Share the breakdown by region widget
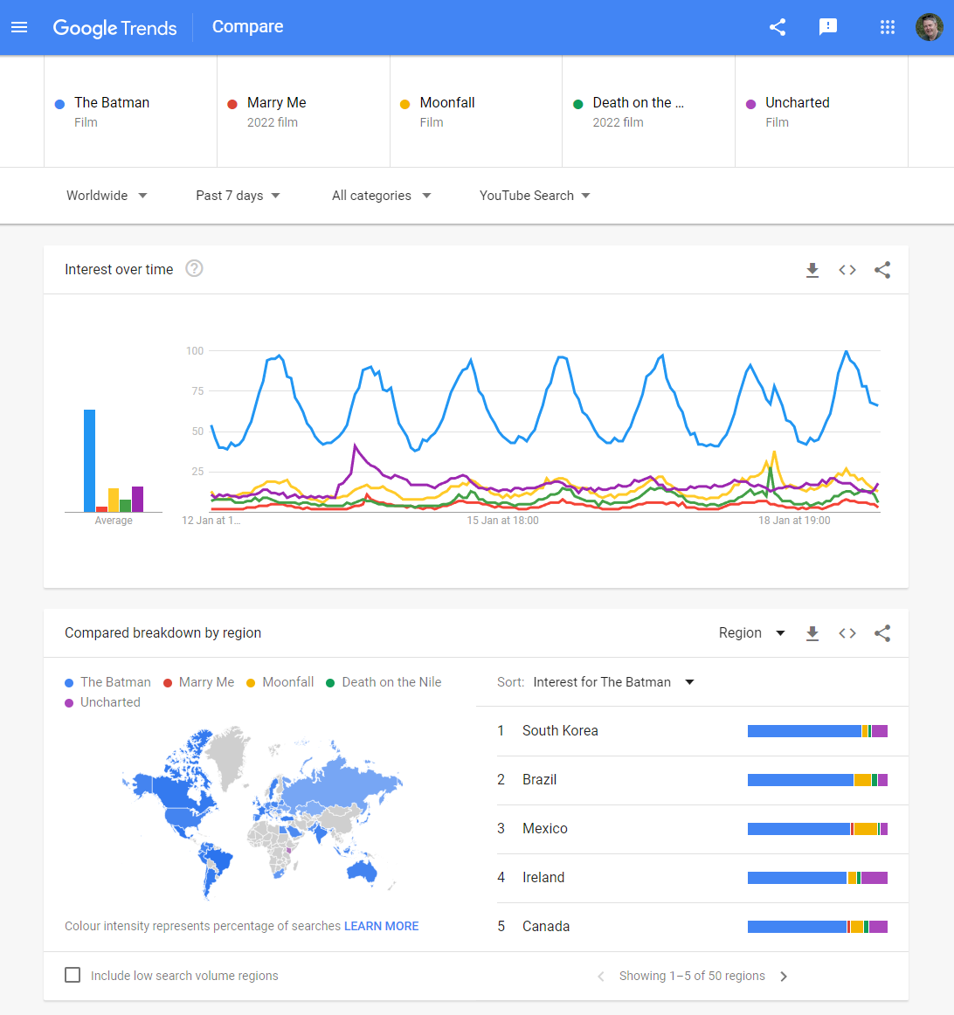954x1015 pixels. 882,633
